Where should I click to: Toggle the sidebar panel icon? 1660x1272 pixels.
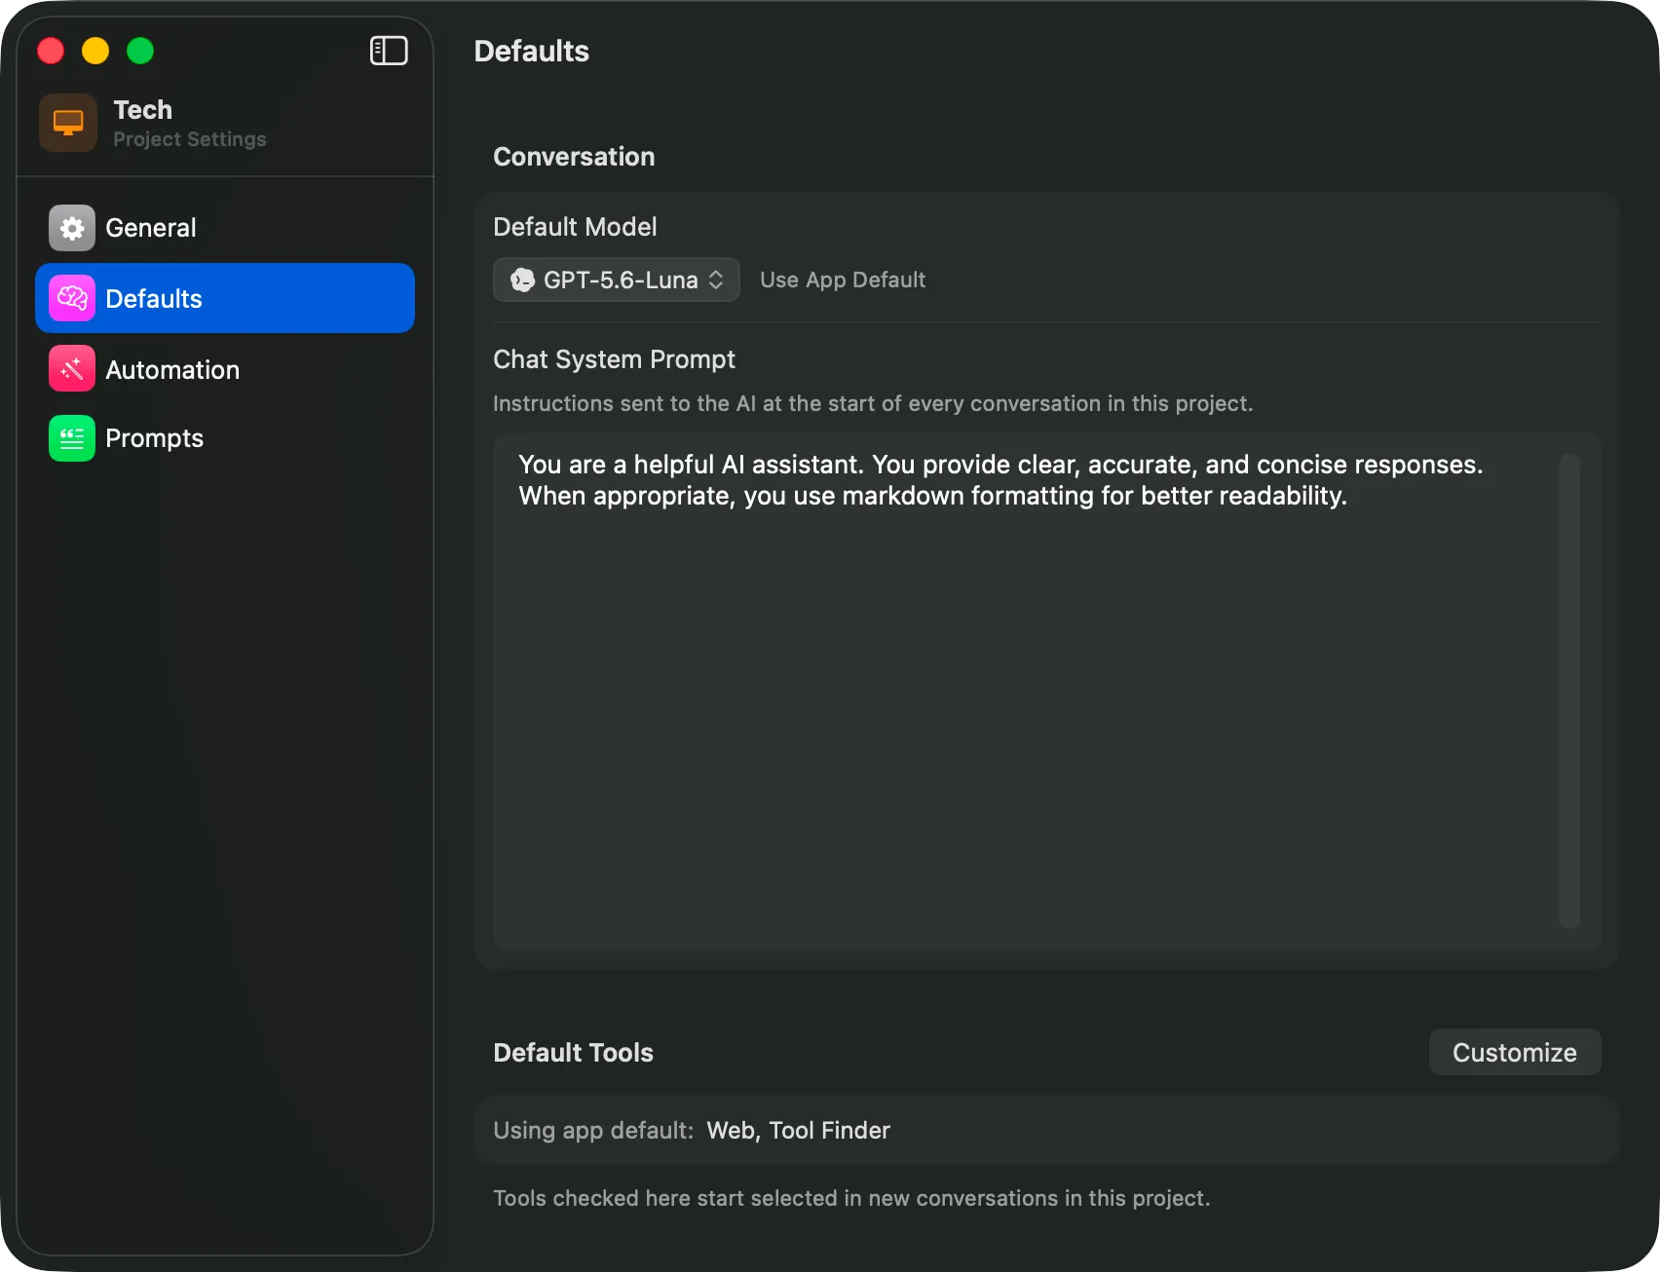(x=389, y=51)
